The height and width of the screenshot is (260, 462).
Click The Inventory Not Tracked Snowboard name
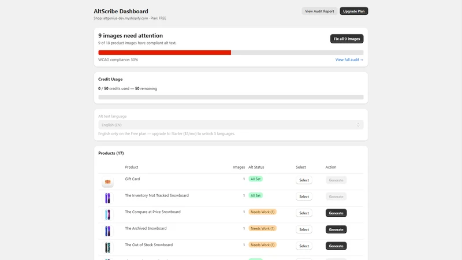157,195
